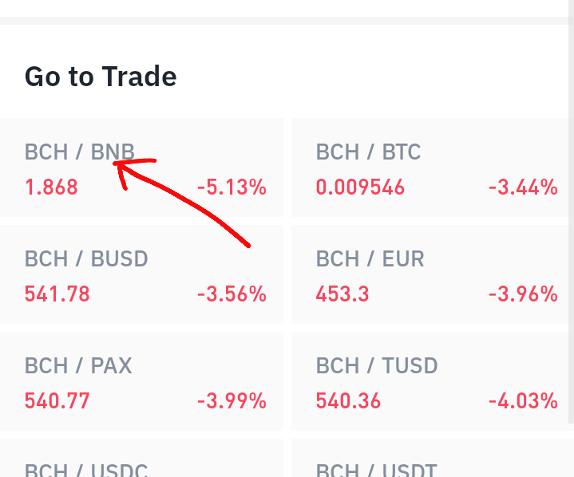Select the BCH / BUSD pair card
Screen dimensions: 574x477
[x=141, y=274]
